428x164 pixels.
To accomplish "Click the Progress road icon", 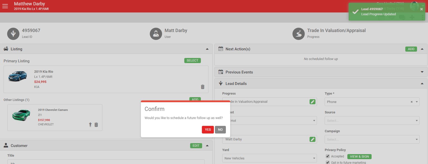I will 299,34.
